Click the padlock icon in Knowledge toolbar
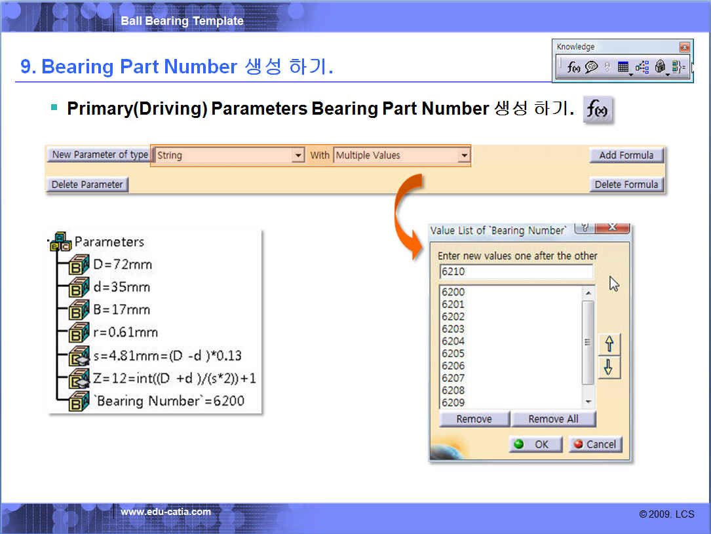This screenshot has height=534, width=711. coord(660,67)
